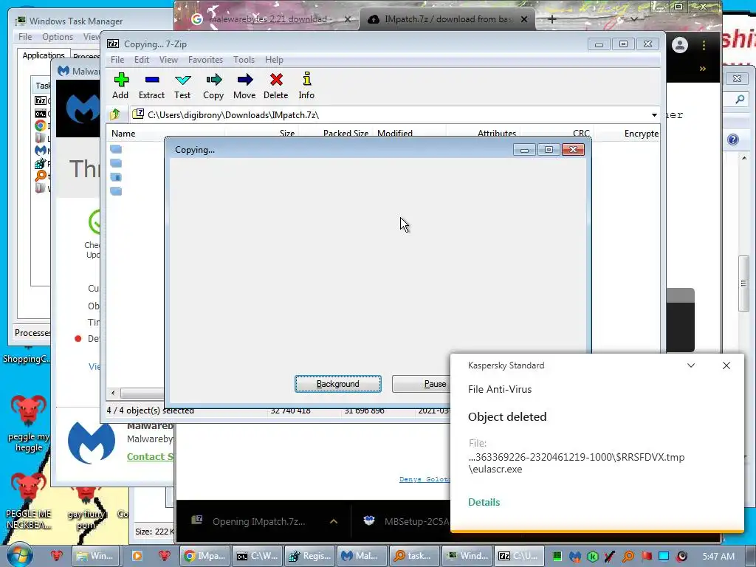Click the Test toolbar icon in 7-Zip
Viewport: 756px width, 567px height.
click(x=182, y=86)
